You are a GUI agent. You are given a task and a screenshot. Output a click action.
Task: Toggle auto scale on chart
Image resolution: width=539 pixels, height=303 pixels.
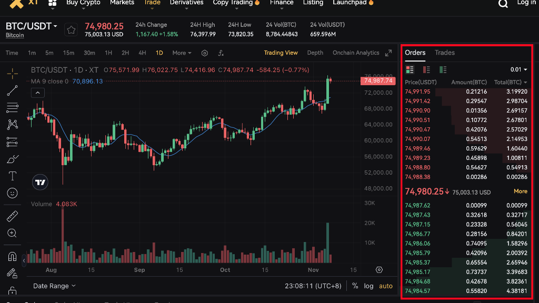pyautogui.click(x=386, y=286)
